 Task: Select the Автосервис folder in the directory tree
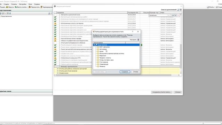tap(103, 49)
